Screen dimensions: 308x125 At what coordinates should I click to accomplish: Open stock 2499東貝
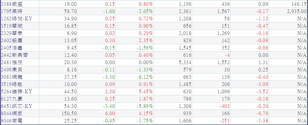coord(11,70)
